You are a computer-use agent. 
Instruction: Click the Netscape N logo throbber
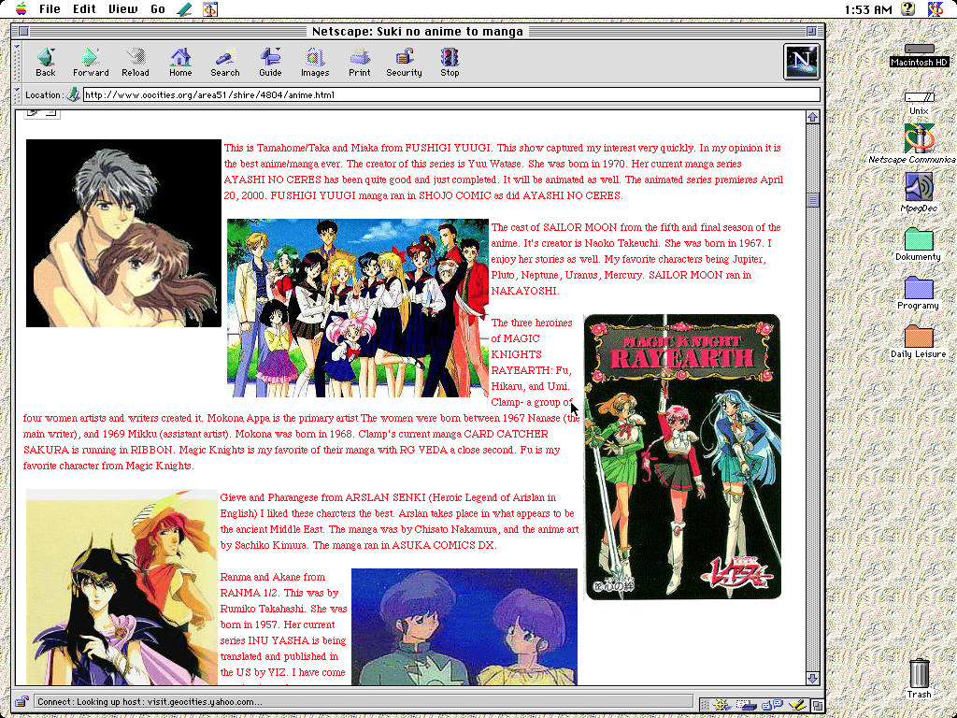pos(801,62)
